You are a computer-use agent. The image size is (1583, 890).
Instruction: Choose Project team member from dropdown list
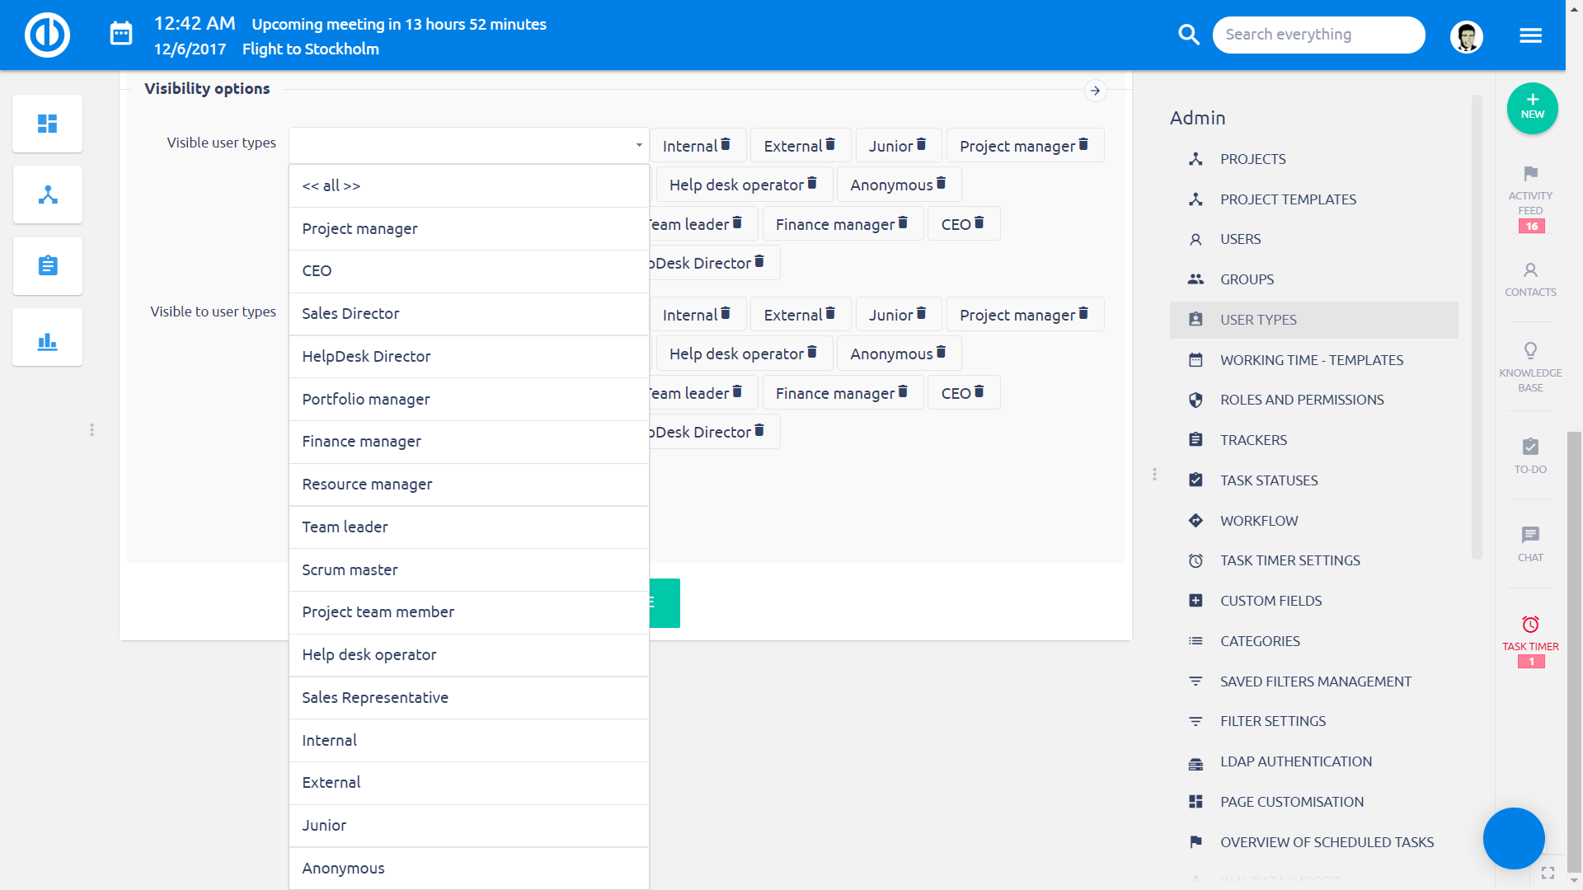point(468,612)
